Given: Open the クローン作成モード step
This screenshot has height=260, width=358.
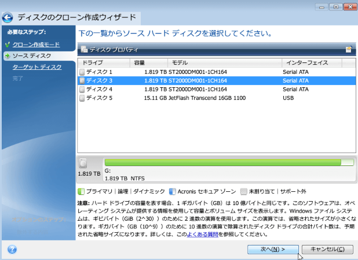Looking at the screenshot, I should coord(36,44).
